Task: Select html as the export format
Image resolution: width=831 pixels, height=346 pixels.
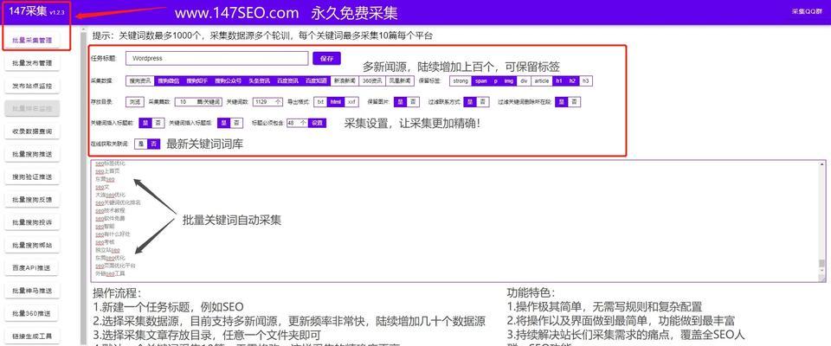Action: (x=336, y=101)
